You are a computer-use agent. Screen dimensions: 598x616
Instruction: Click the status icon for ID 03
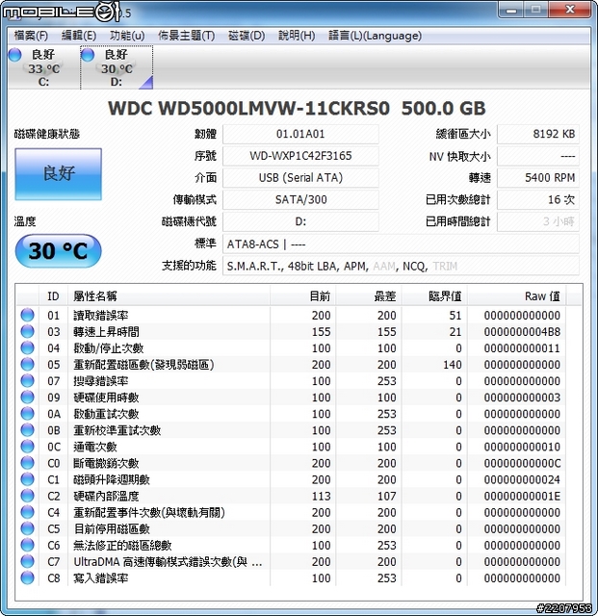[x=28, y=331]
